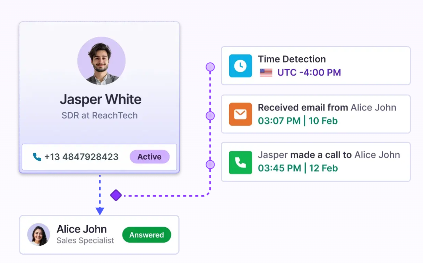Click the Alice John contact name
The height and width of the screenshot is (263, 423).
pos(81,229)
